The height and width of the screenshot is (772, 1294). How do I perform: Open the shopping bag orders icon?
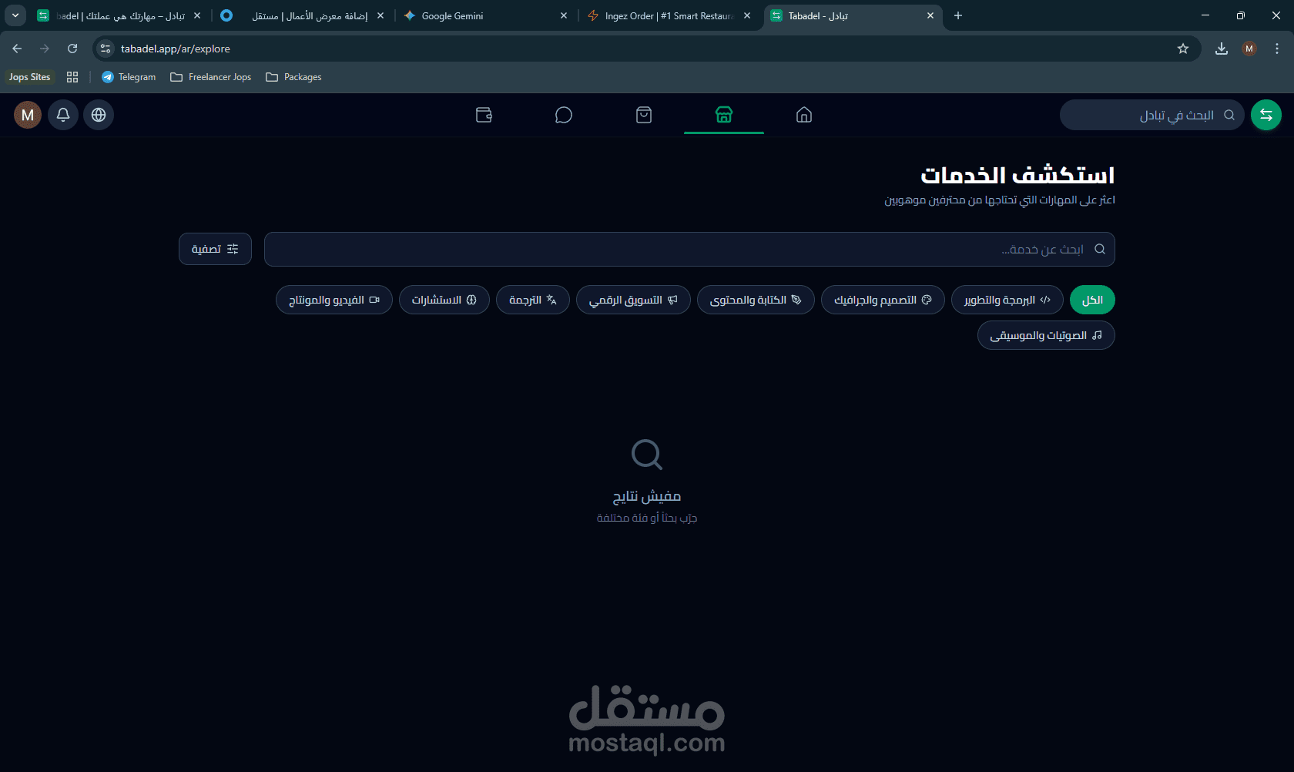[x=644, y=115]
